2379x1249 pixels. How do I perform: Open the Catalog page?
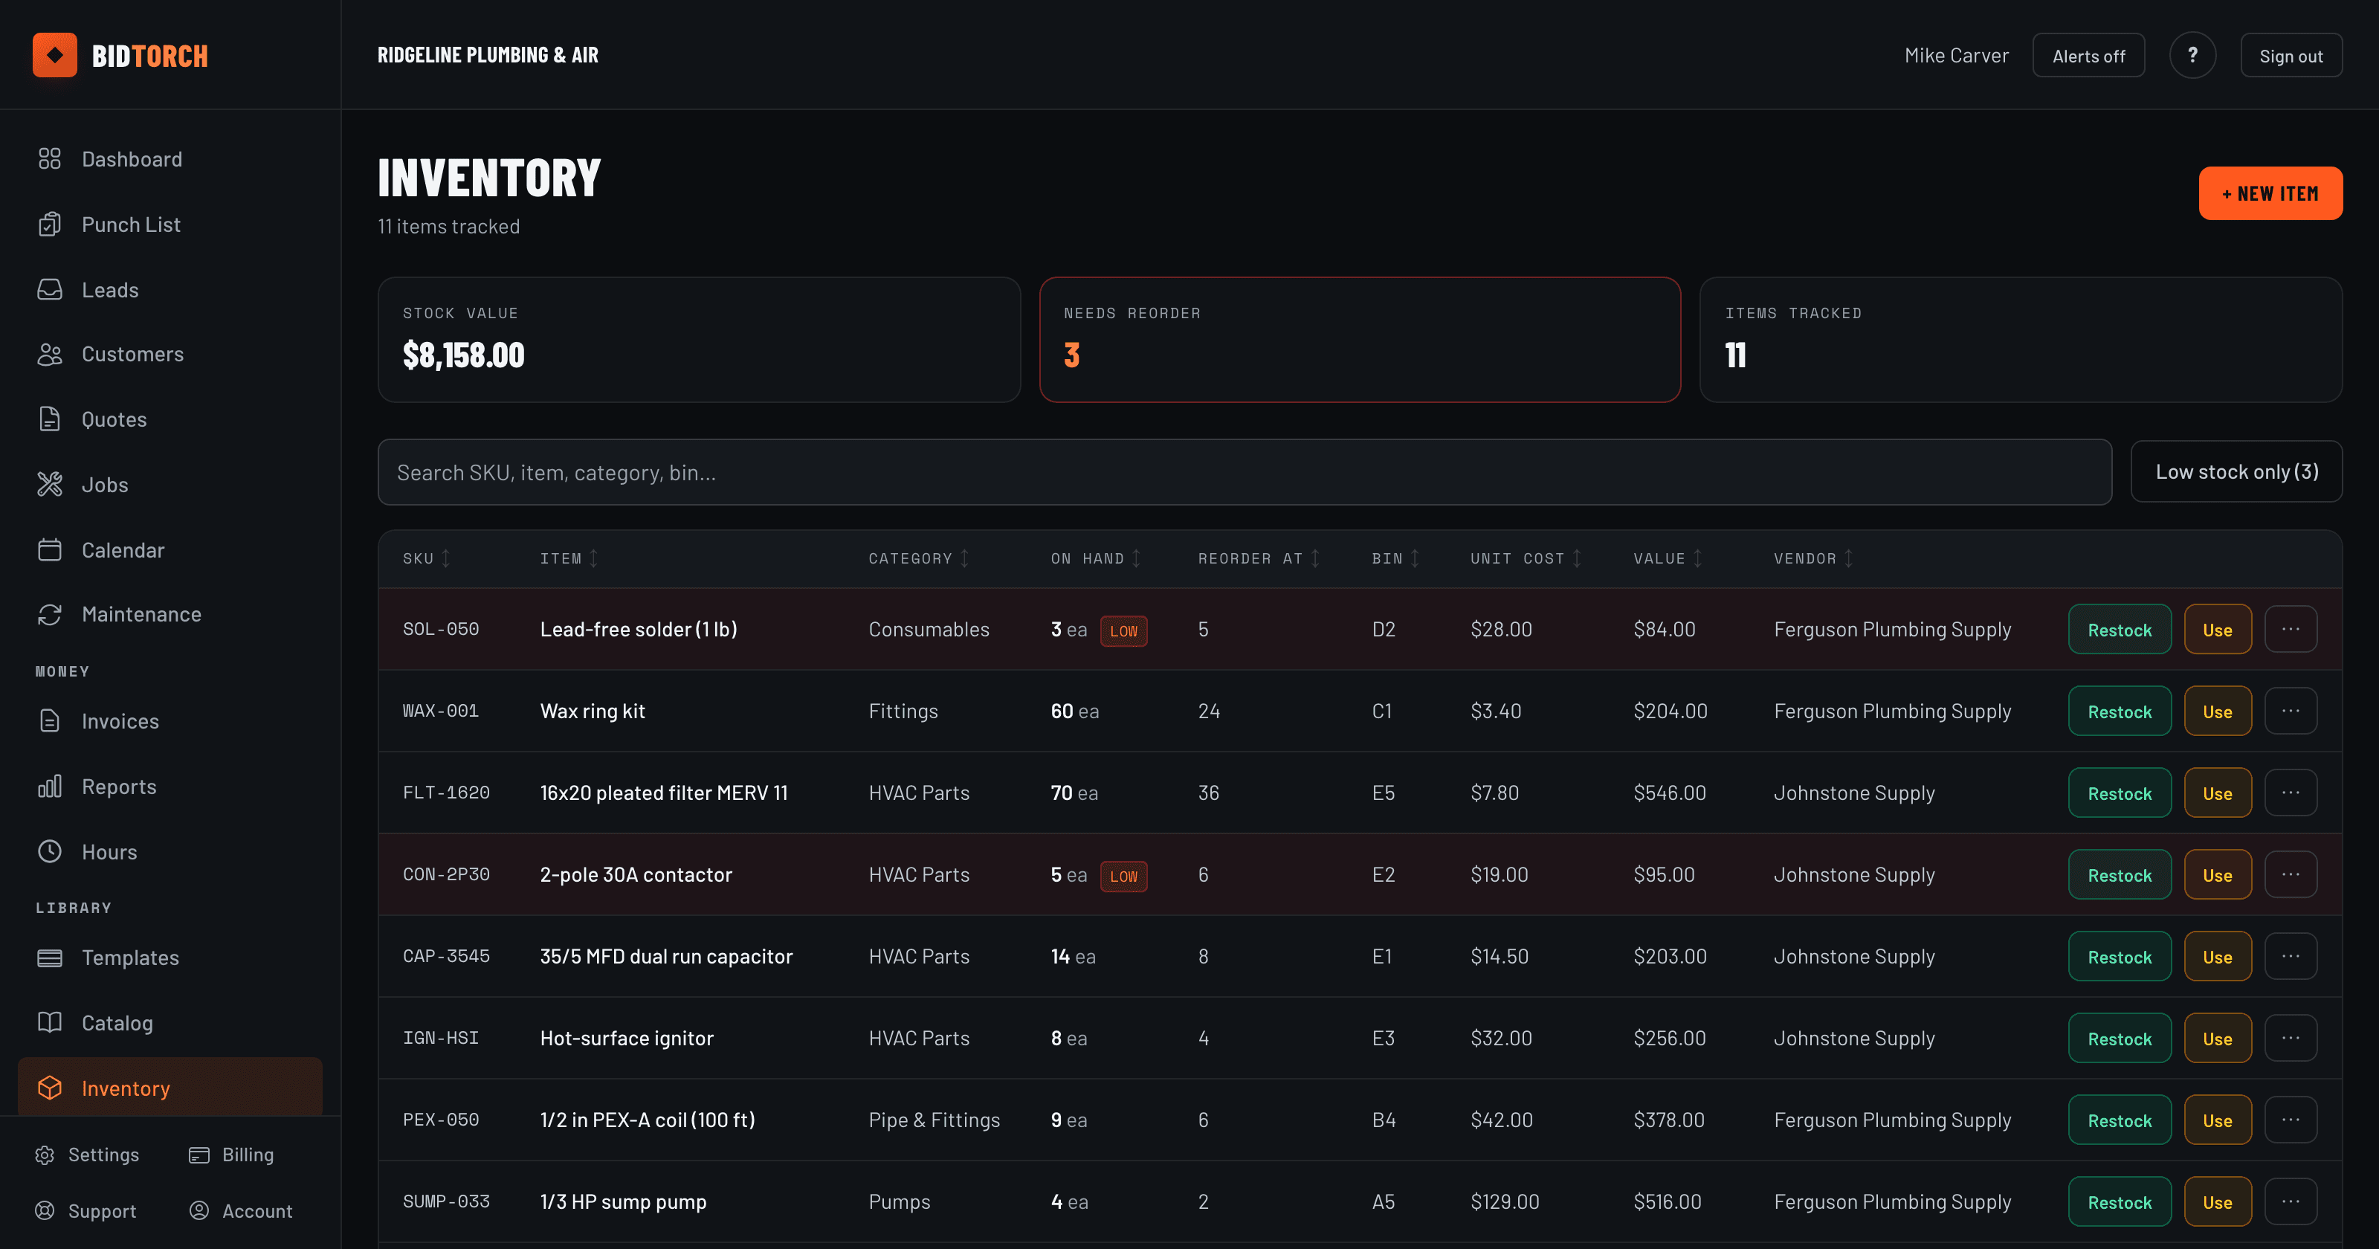(170, 1023)
